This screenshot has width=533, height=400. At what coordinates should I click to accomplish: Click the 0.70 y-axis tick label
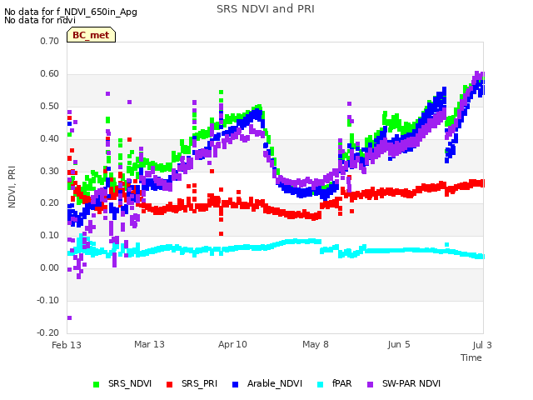[49, 41]
